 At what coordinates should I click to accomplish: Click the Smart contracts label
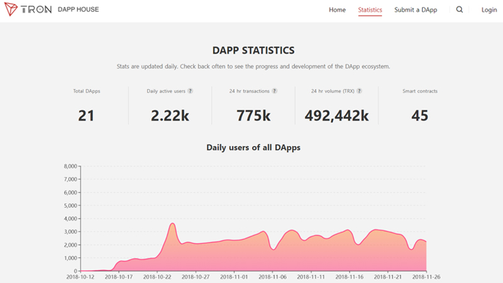click(x=420, y=91)
